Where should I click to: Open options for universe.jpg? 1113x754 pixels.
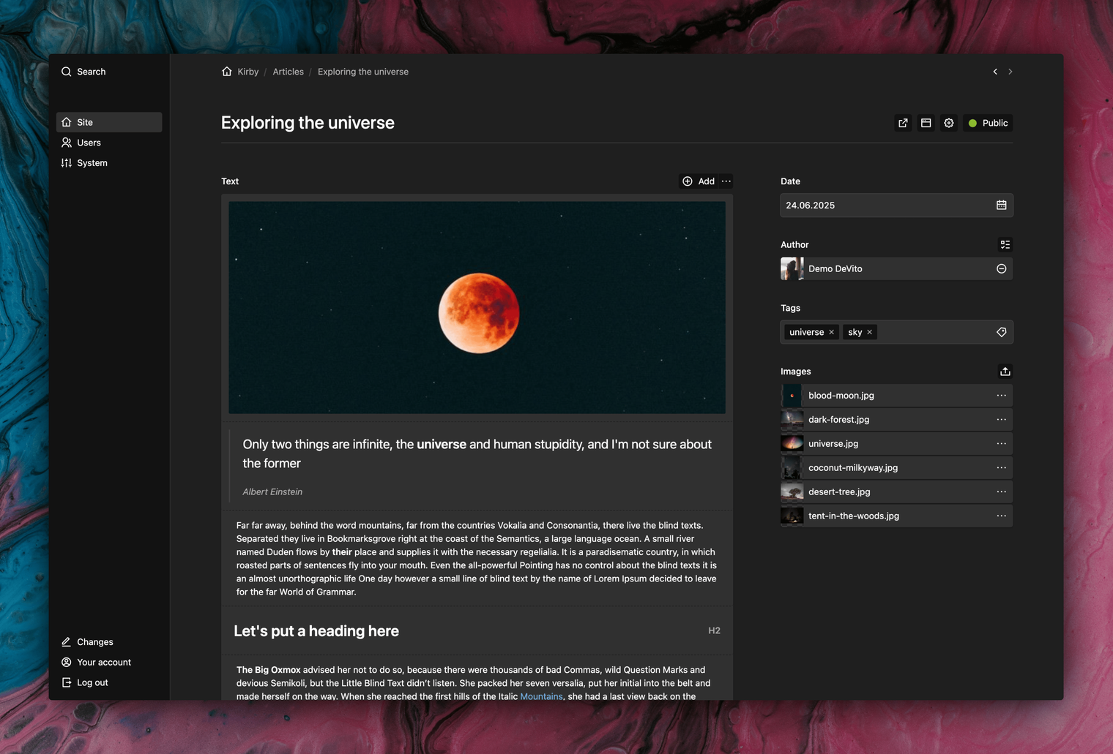coord(1002,444)
